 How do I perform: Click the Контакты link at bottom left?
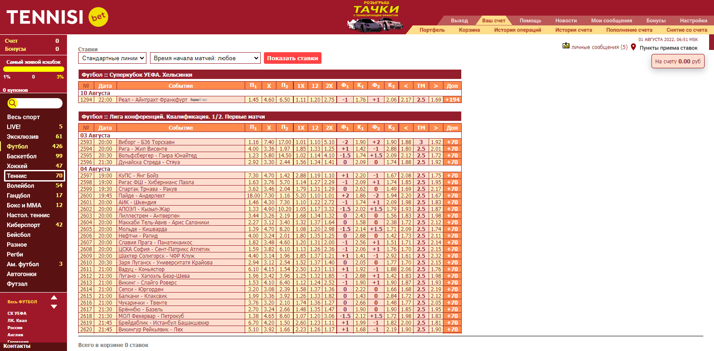point(17,346)
